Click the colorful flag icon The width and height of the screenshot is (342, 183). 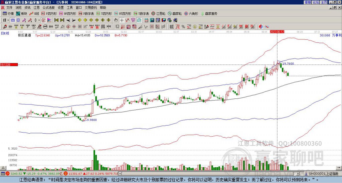click(x=49, y=20)
